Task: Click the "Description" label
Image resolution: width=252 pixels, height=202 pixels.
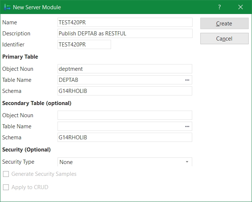Action: [x=16, y=34]
